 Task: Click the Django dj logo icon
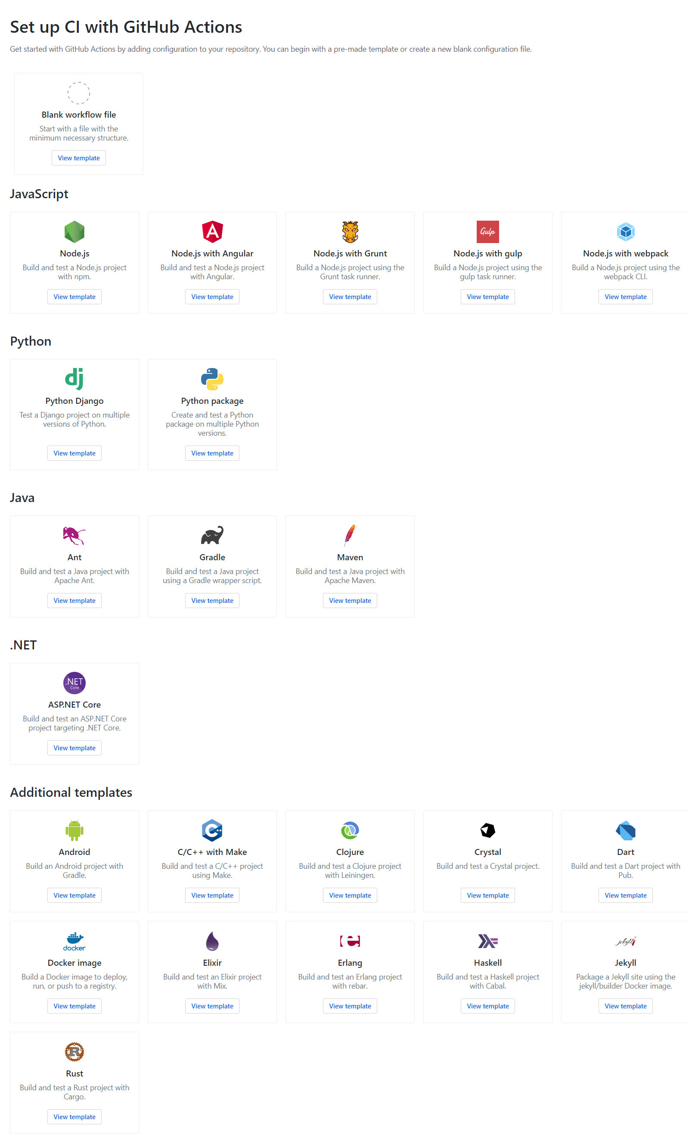pos(74,379)
